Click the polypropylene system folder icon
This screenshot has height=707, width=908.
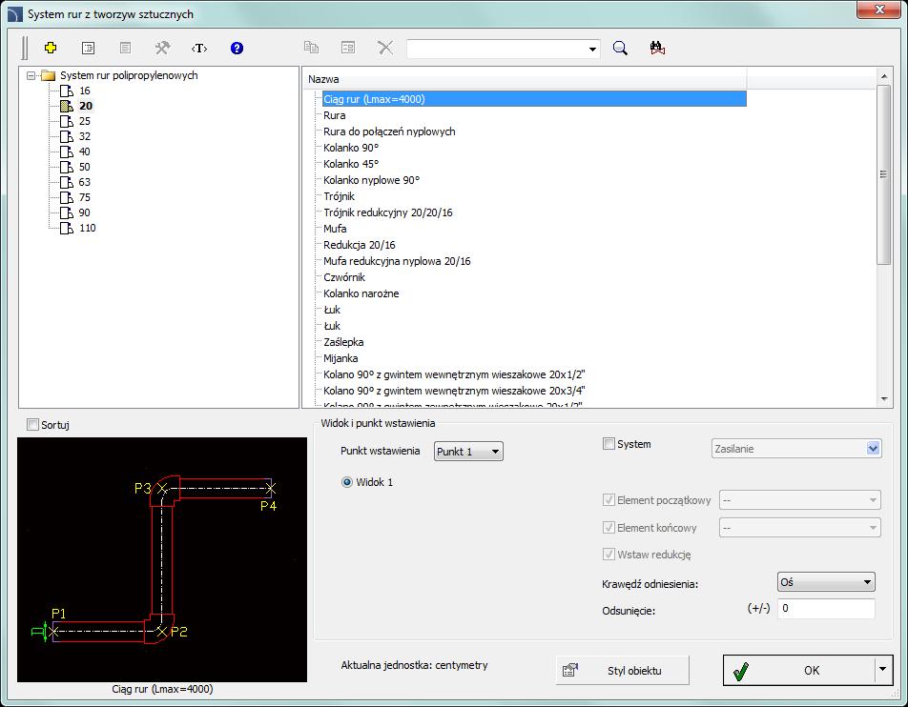point(48,76)
